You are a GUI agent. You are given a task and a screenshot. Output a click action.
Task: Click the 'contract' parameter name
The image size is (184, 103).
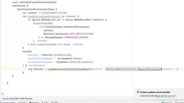97,69
